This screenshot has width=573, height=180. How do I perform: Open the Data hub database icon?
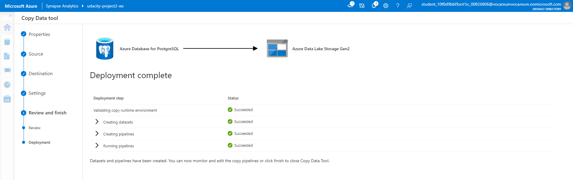tap(7, 42)
